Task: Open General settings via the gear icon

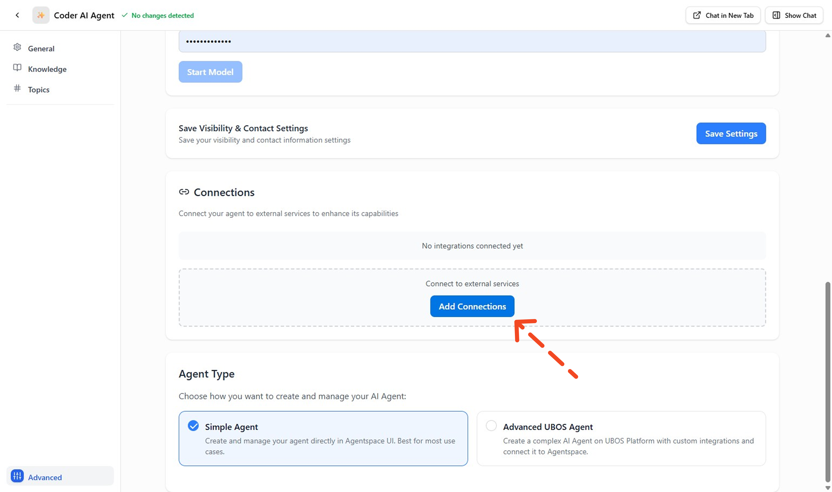Action: click(17, 48)
